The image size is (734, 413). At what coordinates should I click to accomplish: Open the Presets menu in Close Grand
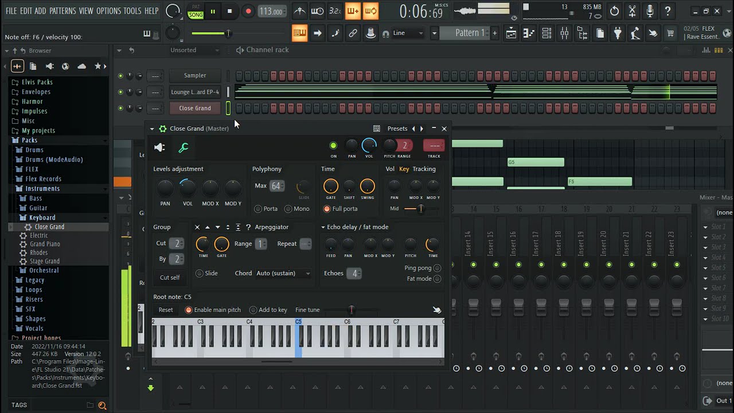pos(397,128)
